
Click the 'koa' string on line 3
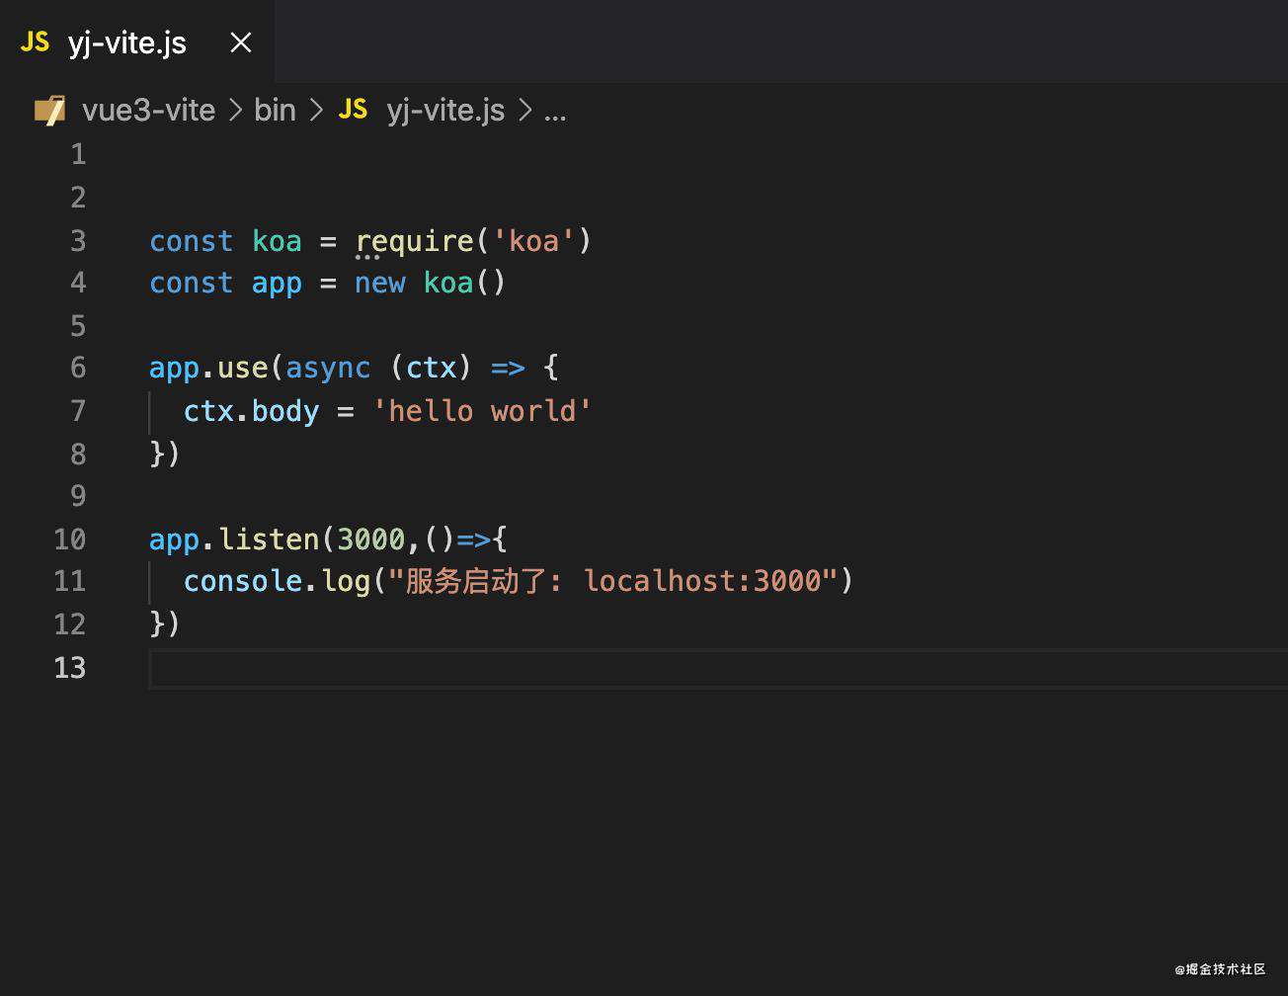533,241
